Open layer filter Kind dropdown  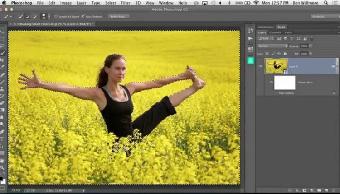(x=266, y=38)
